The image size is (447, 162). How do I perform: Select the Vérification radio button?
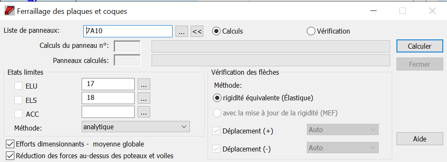coord(311,31)
